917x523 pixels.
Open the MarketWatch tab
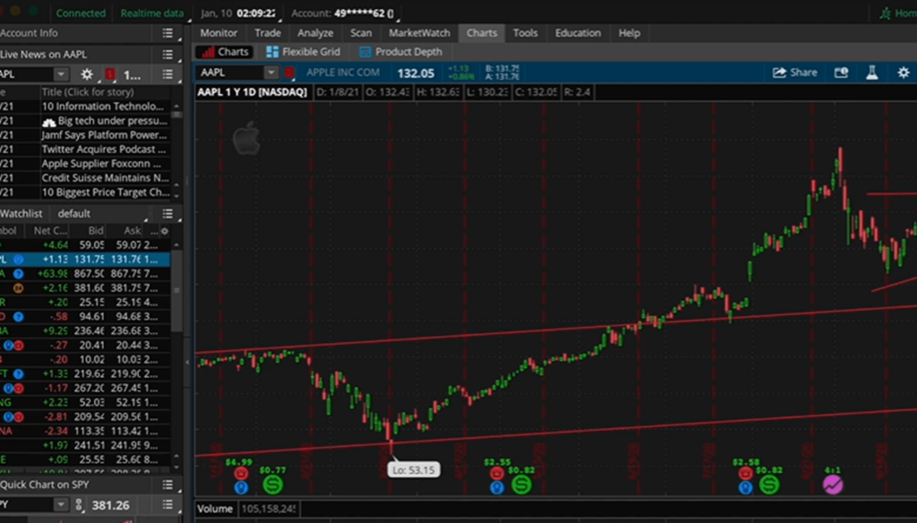click(419, 33)
